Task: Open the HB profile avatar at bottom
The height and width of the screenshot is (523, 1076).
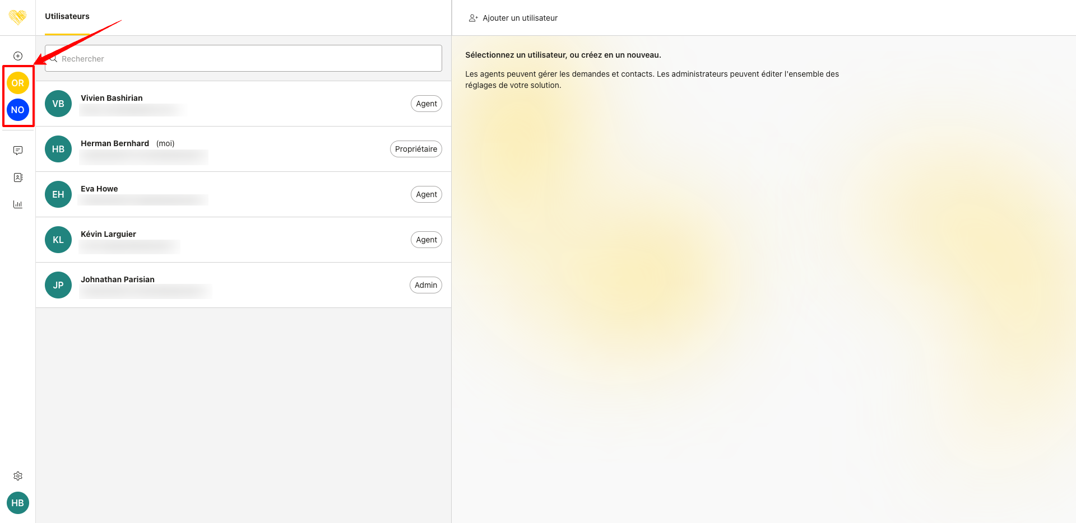Action: 18,503
